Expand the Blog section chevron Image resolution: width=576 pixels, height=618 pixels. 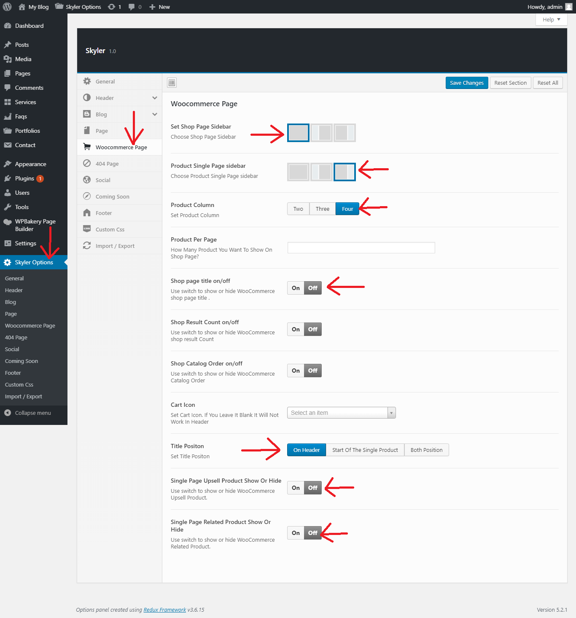click(155, 114)
